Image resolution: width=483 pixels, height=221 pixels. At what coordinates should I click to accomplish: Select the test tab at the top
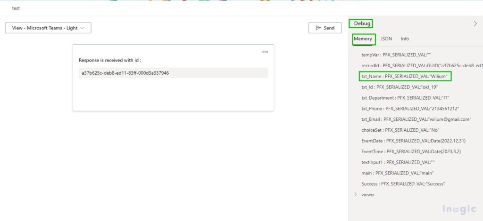16,8
